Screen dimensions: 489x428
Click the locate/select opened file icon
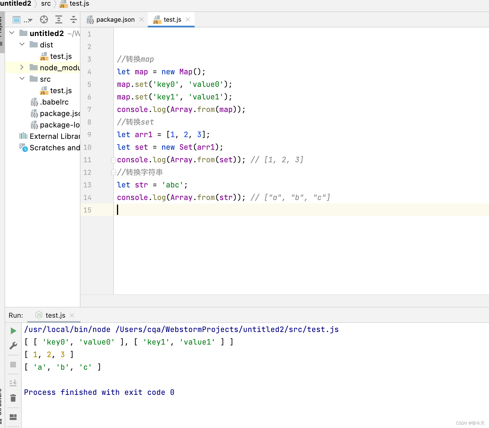(44, 19)
